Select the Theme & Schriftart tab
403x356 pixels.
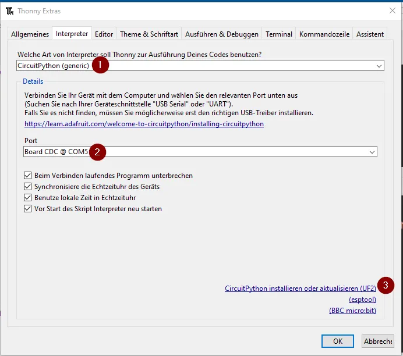149,34
